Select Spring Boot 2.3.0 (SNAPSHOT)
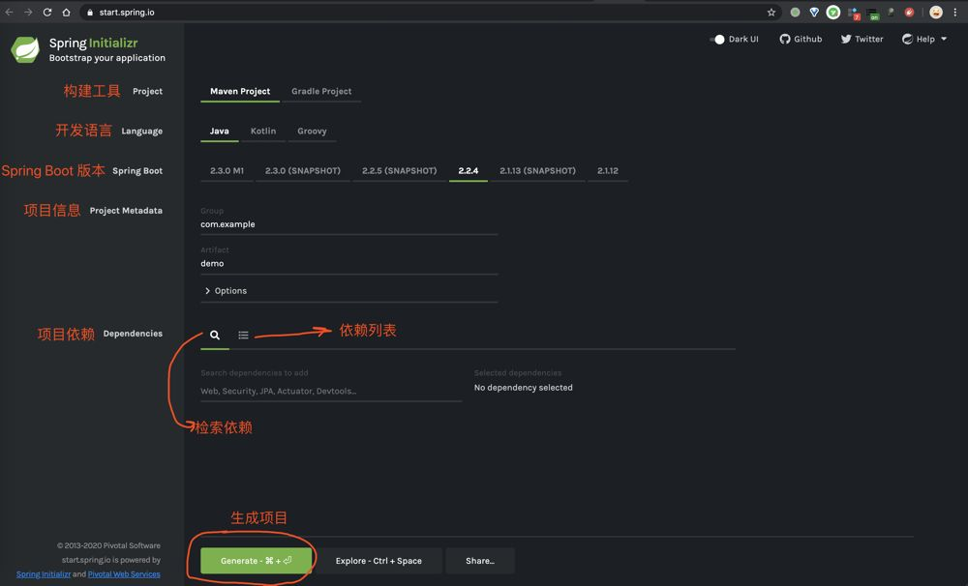The image size is (968, 586). (302, 171)
